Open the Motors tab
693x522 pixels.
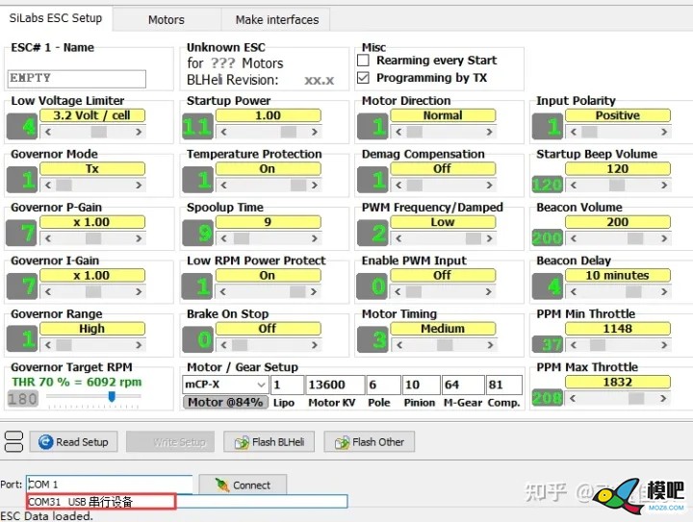point(167,20)
